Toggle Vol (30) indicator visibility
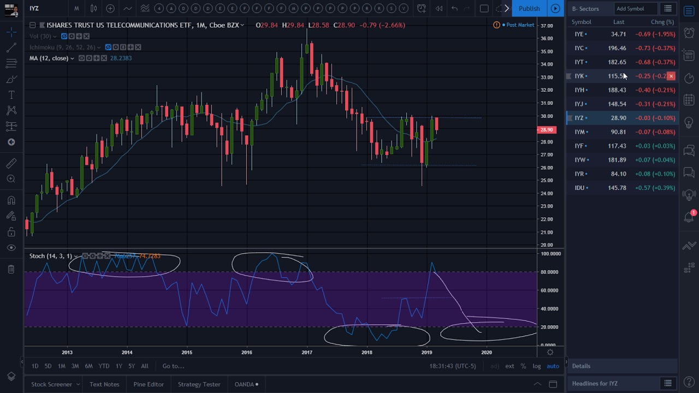Screen dimensions: 699x393 64,36
